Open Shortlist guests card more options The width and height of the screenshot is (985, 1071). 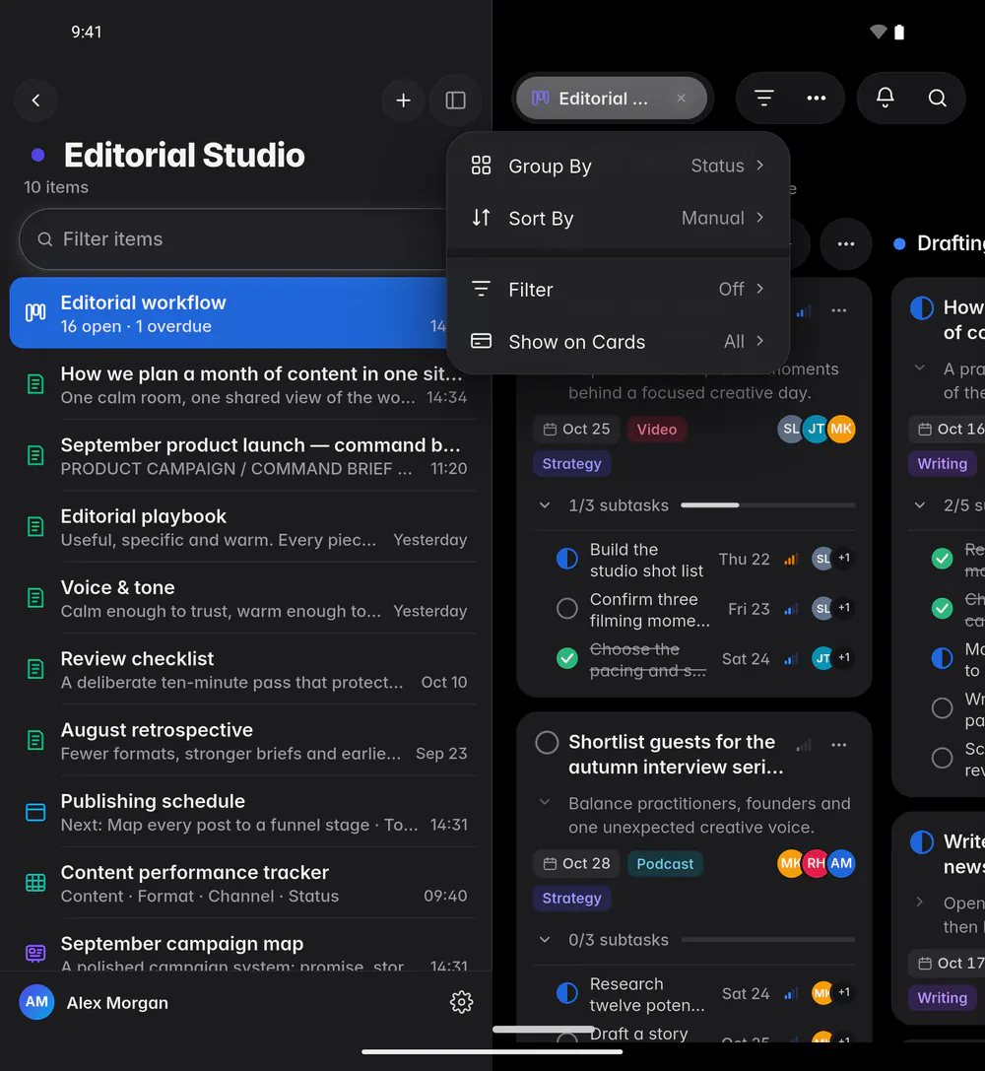click(x=839, y=745)
